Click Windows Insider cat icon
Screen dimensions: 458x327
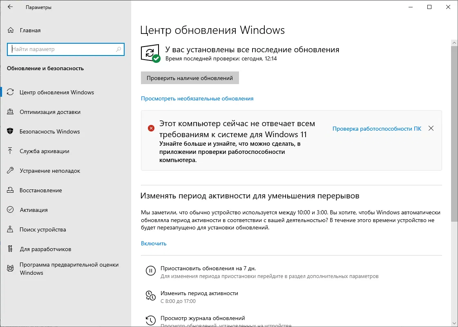(x=10, y=268)
